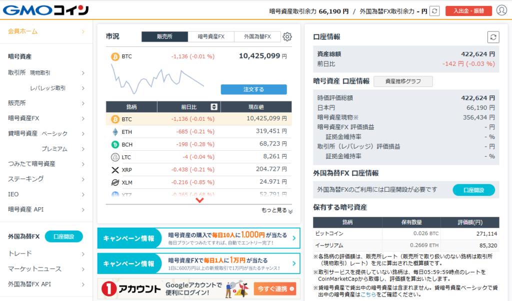Open the user profile icon
Viewport: 512px width, 301px height.
point(501,10)
